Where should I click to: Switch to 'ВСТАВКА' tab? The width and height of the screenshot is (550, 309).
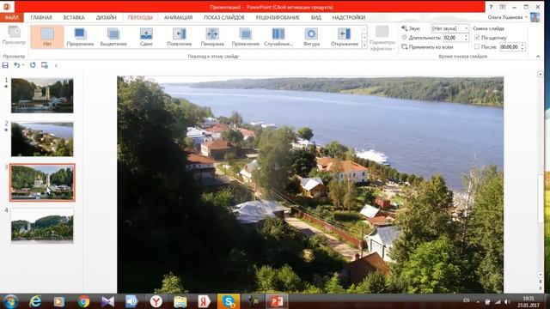click(74, 17)
